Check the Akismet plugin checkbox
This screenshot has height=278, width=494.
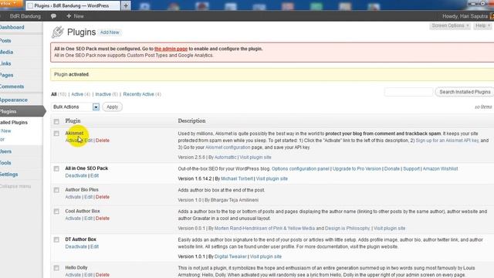coord(56,134)
